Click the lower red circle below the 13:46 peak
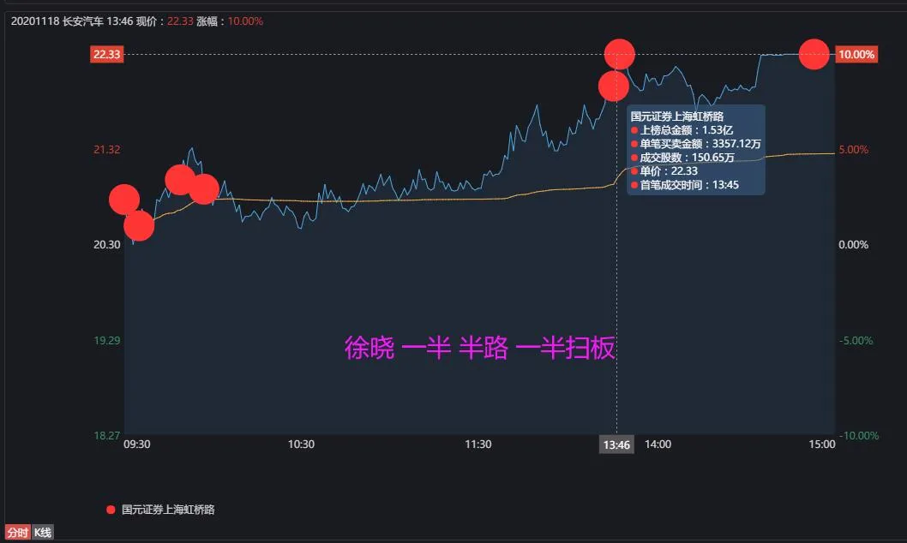 (613, 85)
